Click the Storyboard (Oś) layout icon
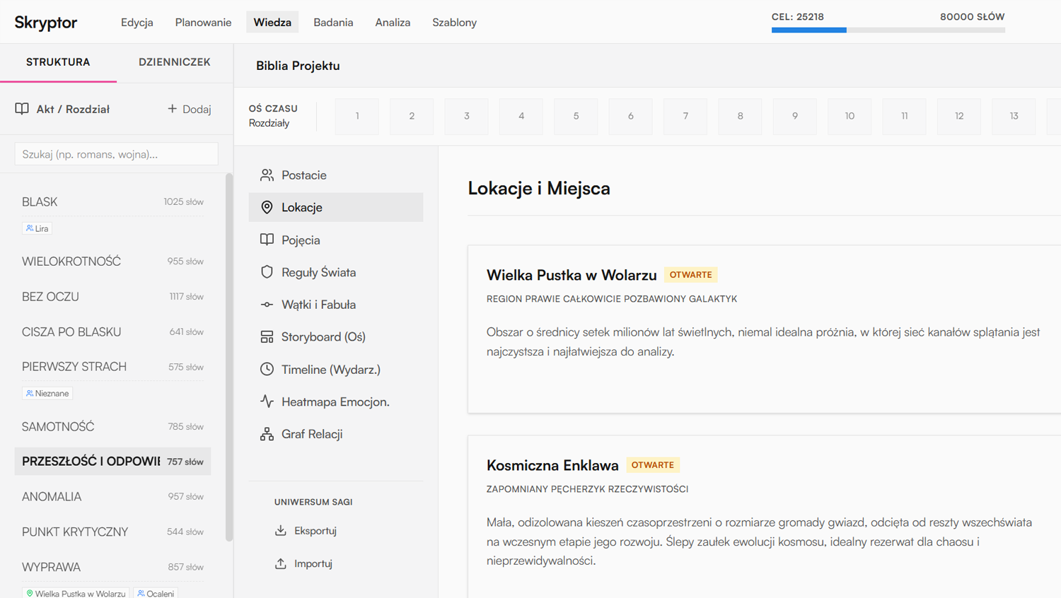Image resolution: width=1061 pixels, height=598 pixels. click(x=267, y=337)
